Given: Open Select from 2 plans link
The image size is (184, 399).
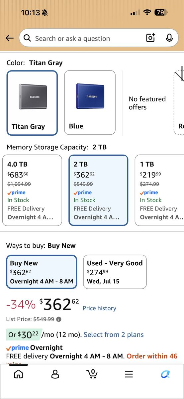Looking at the screenshot, I should tap(114, 334).
